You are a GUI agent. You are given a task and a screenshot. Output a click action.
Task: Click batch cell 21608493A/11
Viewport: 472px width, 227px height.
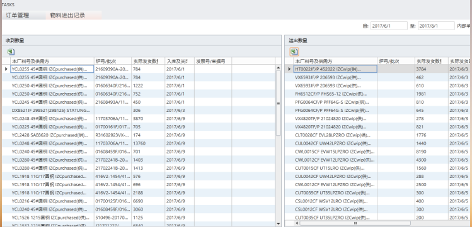[x=113, y=102]
